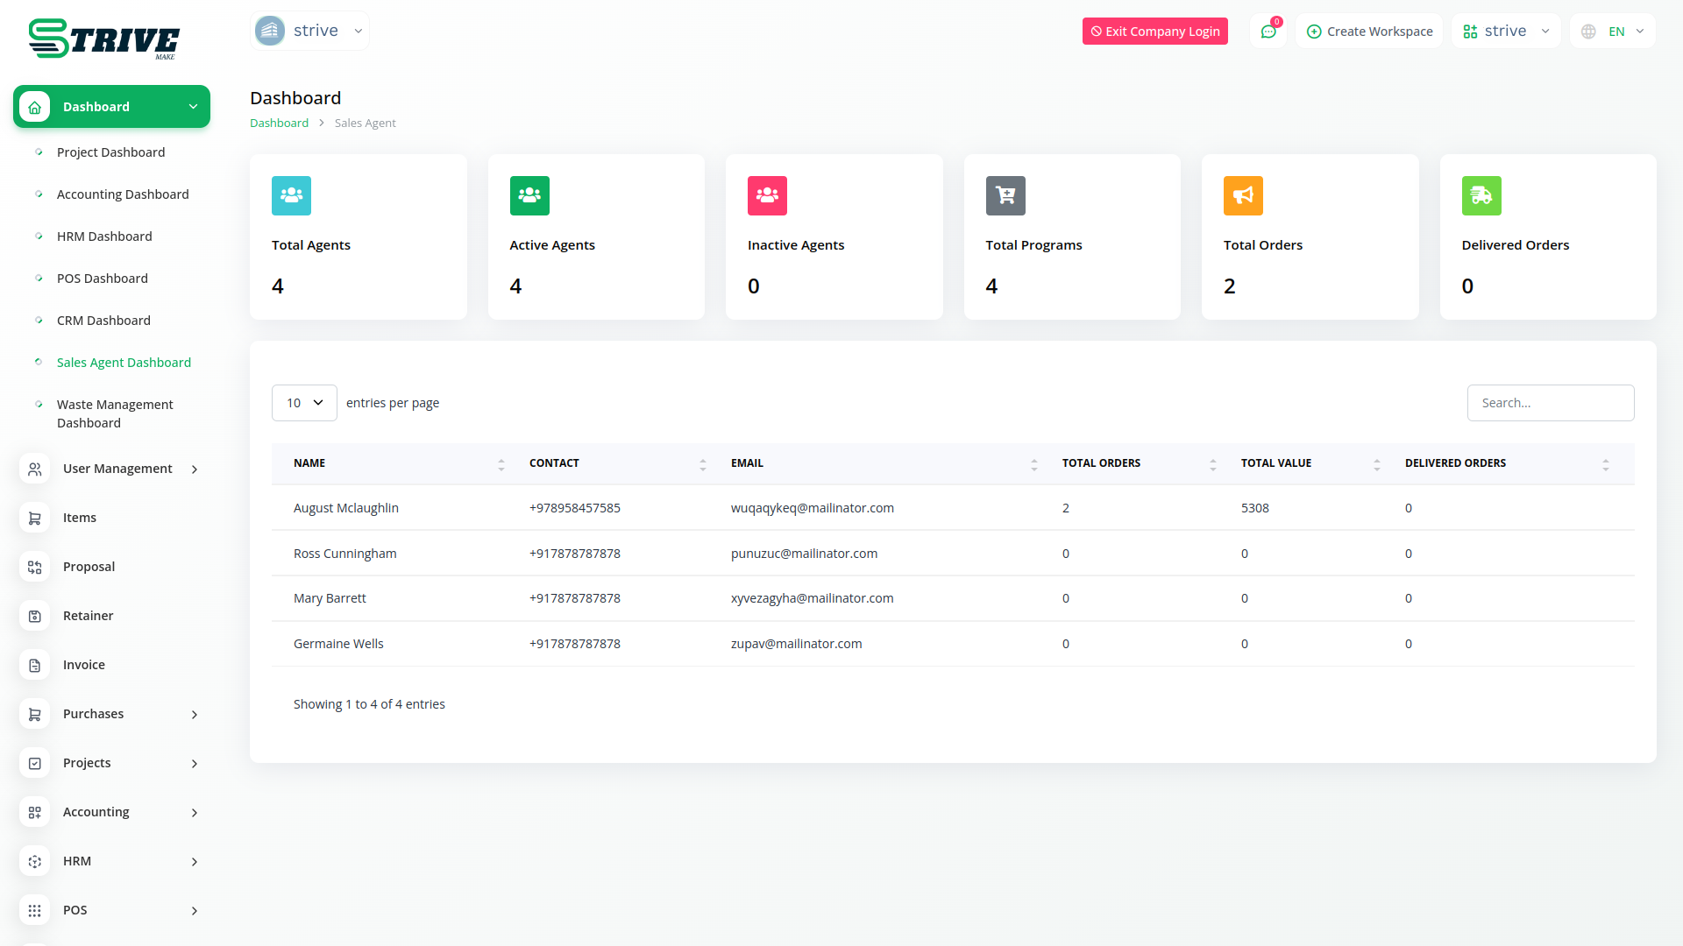Open CRM Dashboard from sidebar

[x=103, y=321]
